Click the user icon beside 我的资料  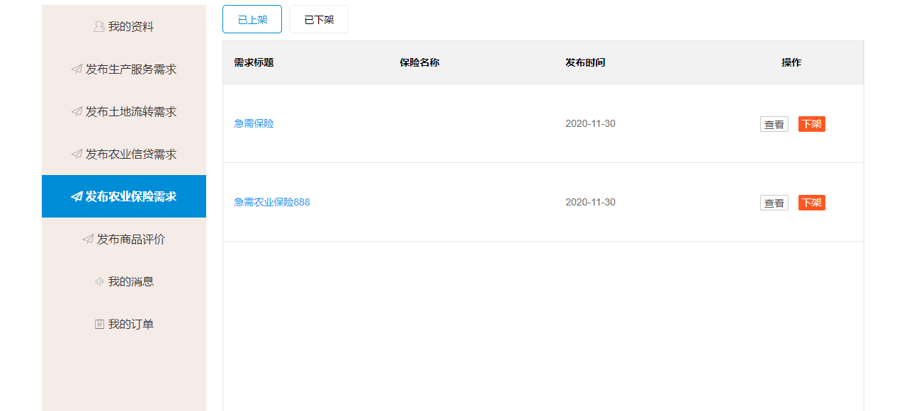99,27
